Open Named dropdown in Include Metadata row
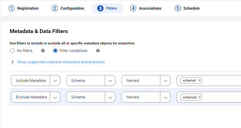 click(x=146, y=81)
